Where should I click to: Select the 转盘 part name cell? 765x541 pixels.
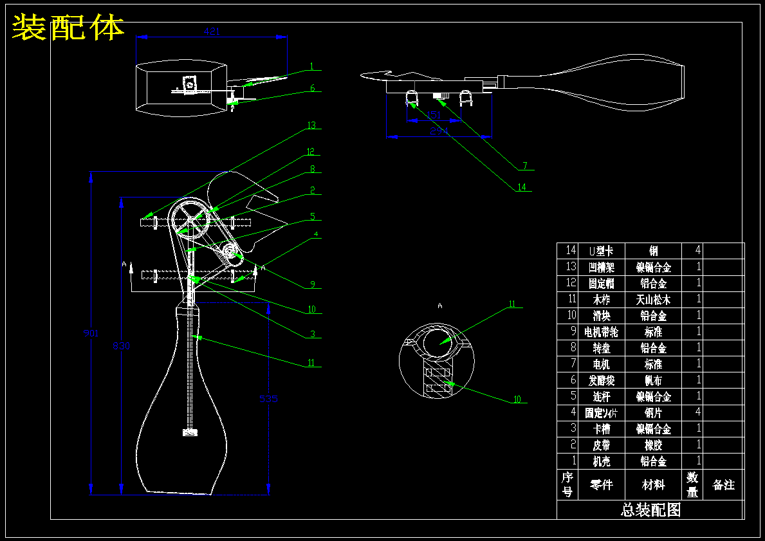click(x=601, y=348)
